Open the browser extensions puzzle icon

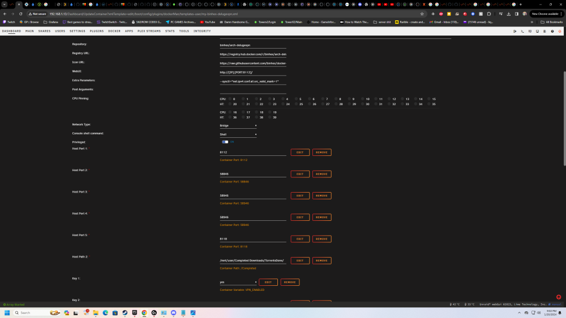[489, 14]
